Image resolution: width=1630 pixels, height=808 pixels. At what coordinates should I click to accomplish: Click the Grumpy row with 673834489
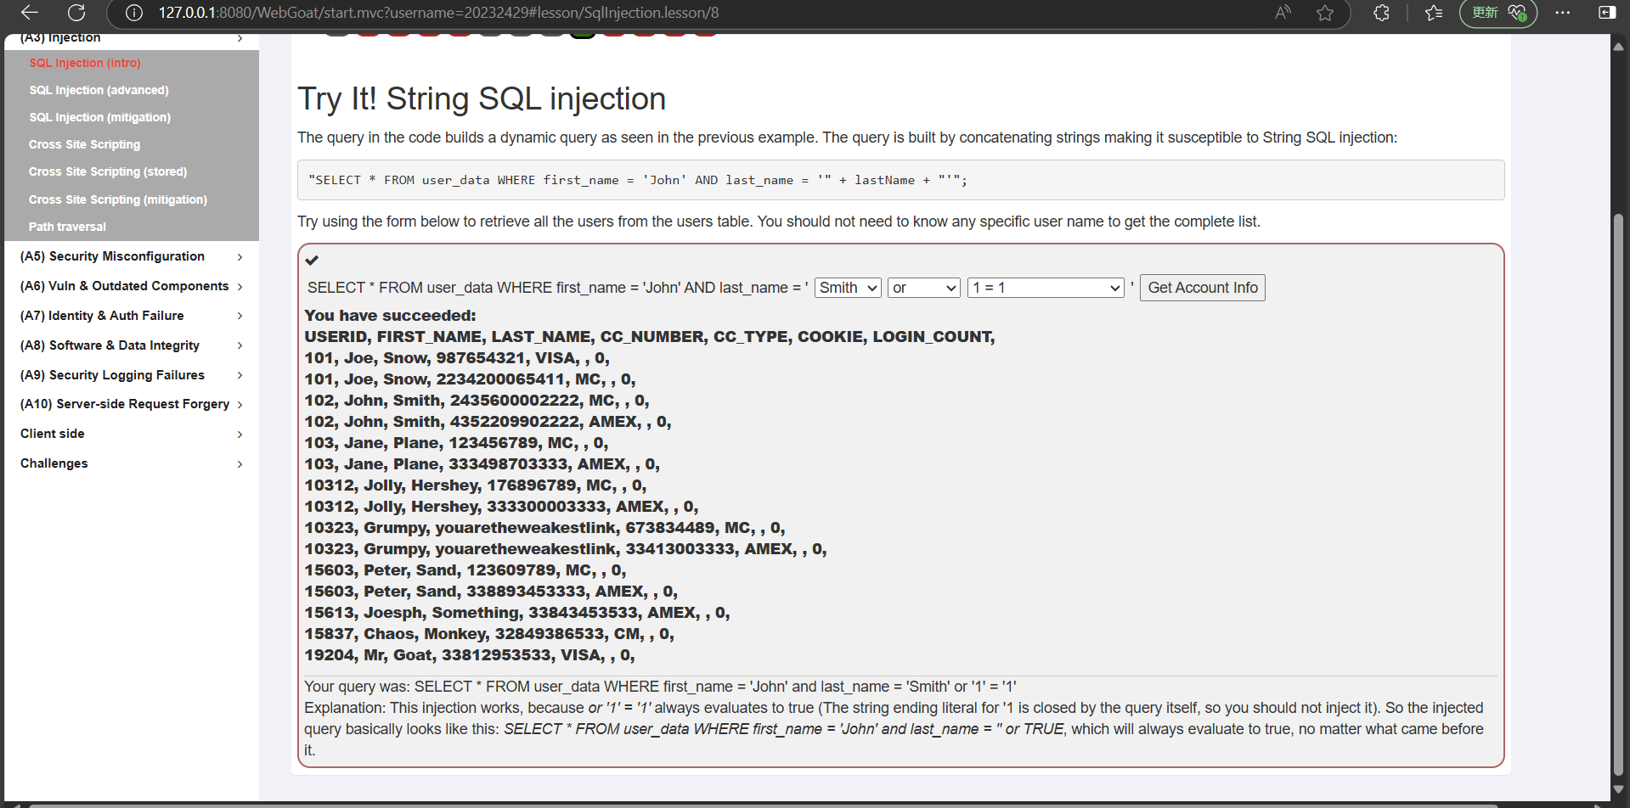click(x=545, y=528)
